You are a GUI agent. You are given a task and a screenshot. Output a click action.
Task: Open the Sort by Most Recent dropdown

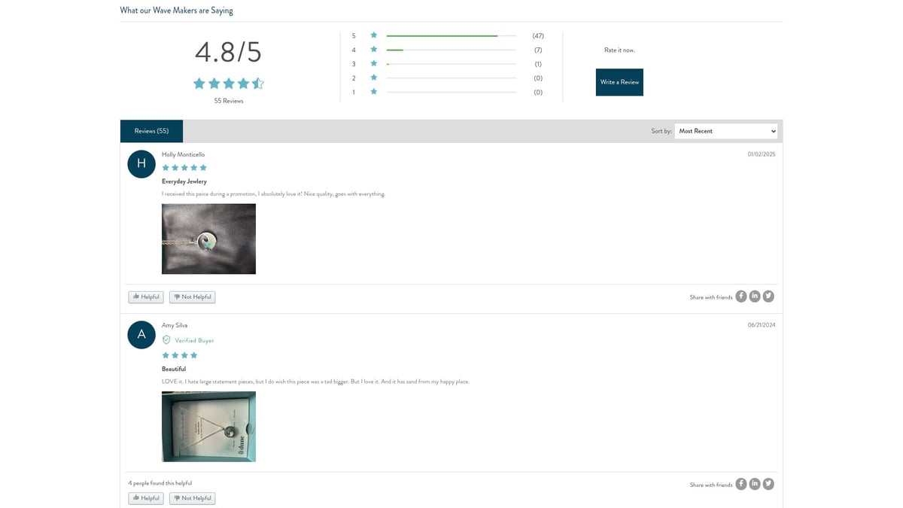click(725, 131)
